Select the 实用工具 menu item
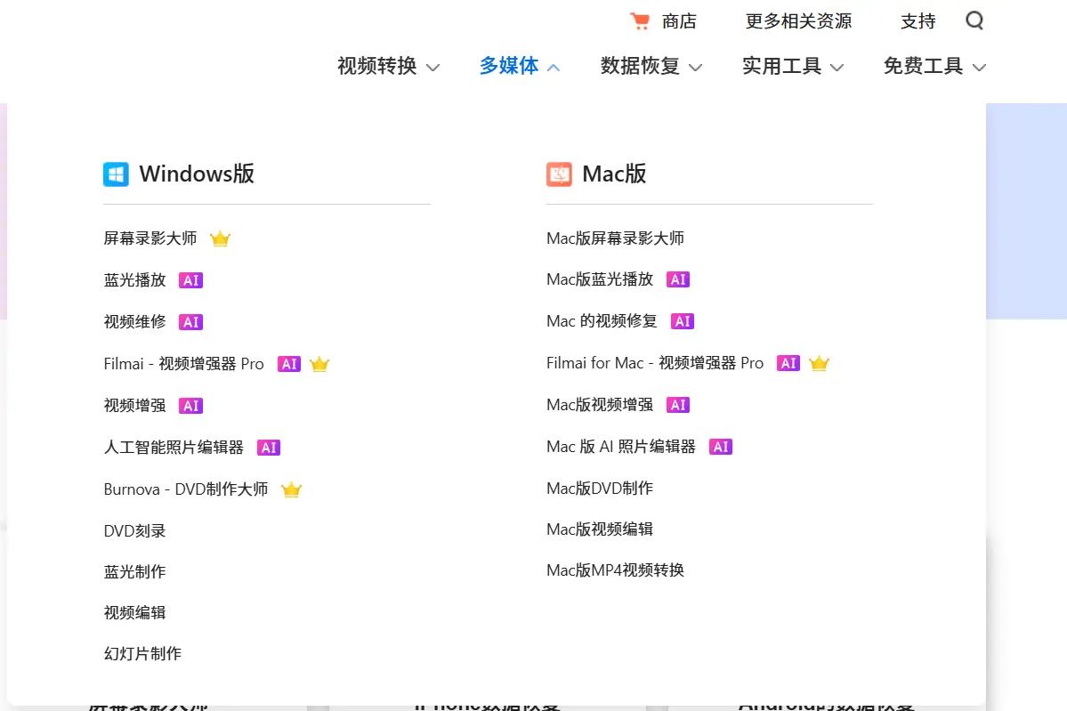 (x=791, y=66)
